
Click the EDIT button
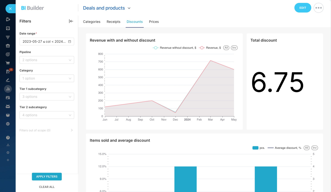[303, 8]
